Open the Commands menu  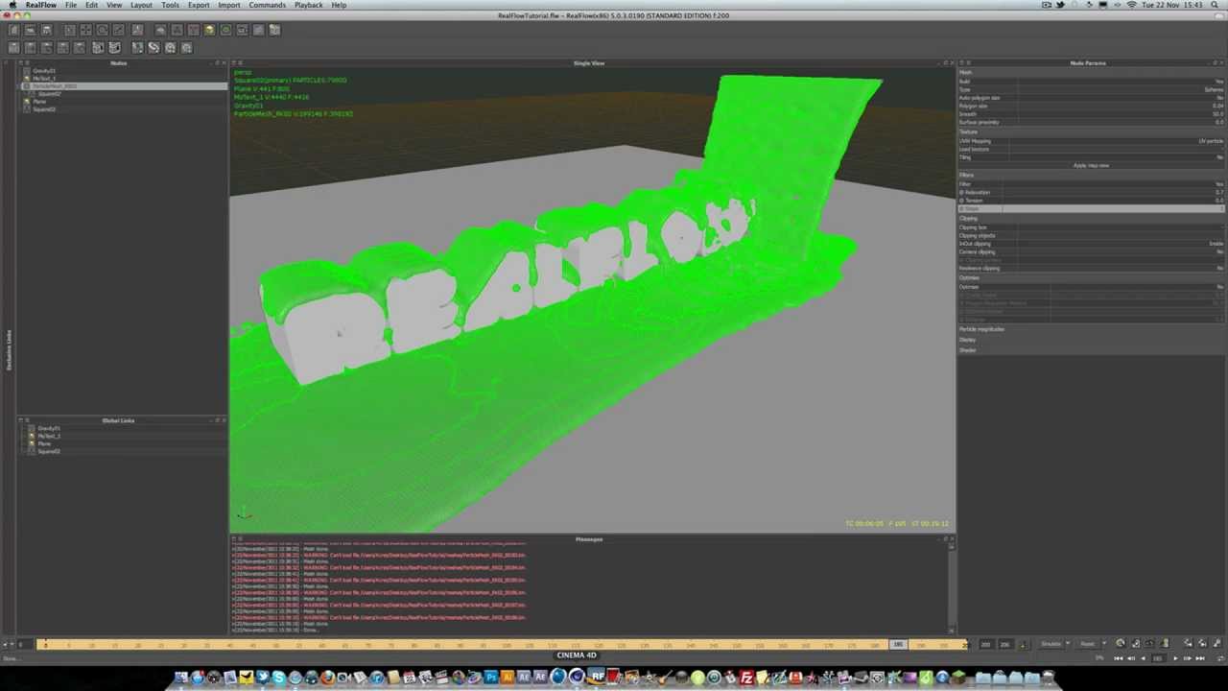[267, 5]
